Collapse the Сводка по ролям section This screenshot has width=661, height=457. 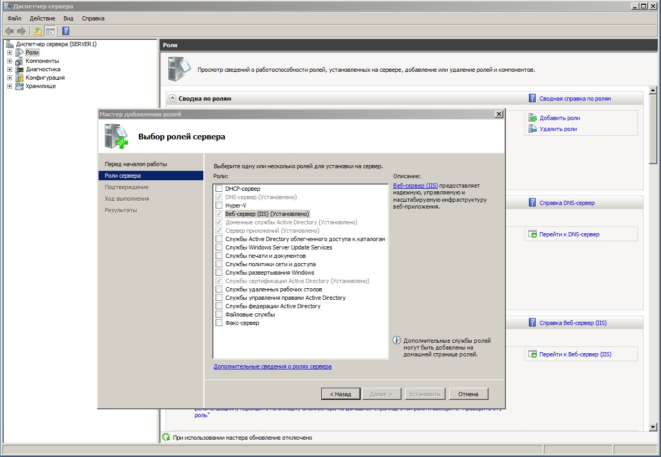172,98
